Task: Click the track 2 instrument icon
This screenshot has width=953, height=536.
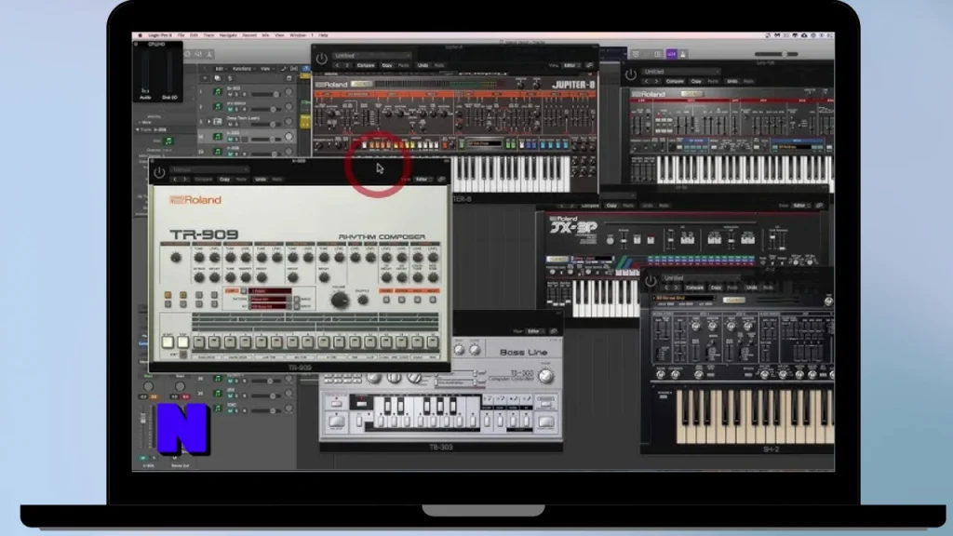Action: [x=218, y=106]
